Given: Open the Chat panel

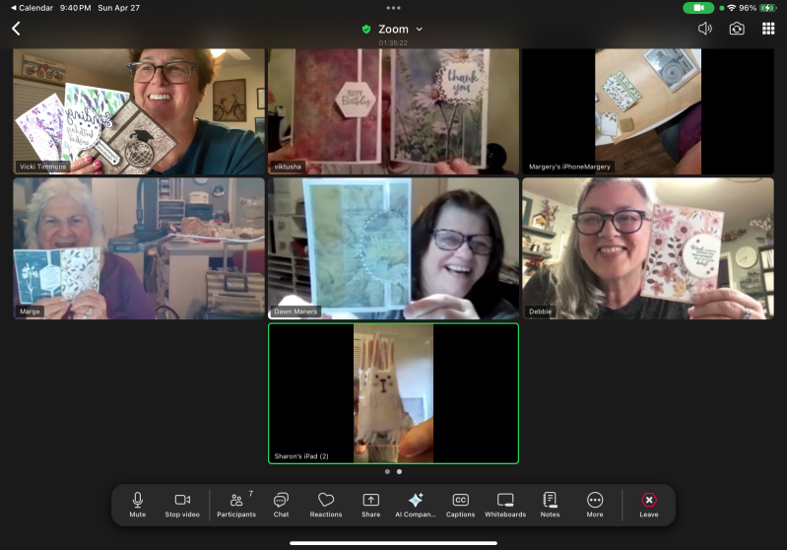Looking at the screenshot, I should coord(281,505).
